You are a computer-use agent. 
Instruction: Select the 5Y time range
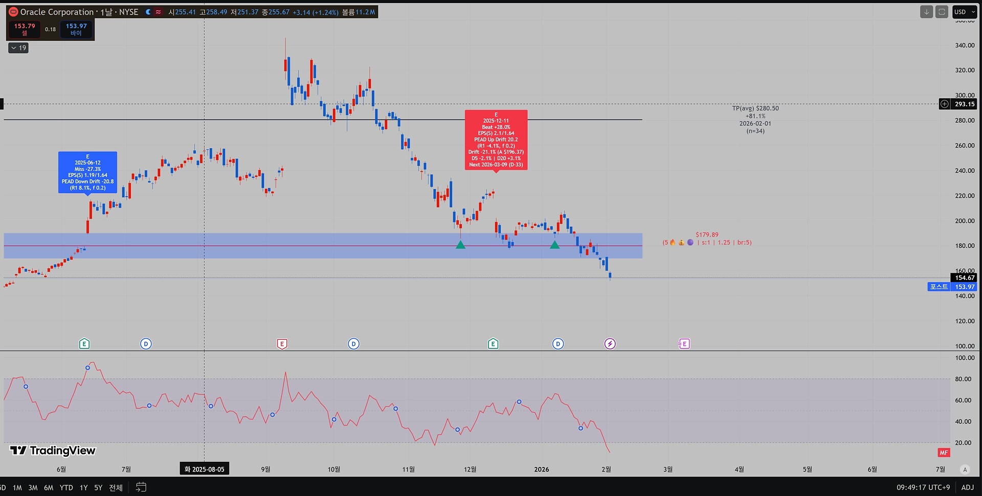point(98,488)
